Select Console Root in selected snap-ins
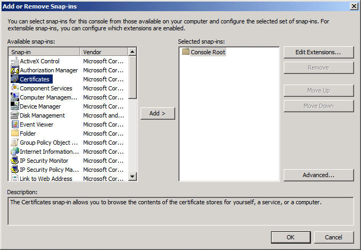This screenshot has width=361, height=250. [x=208, y=52]
